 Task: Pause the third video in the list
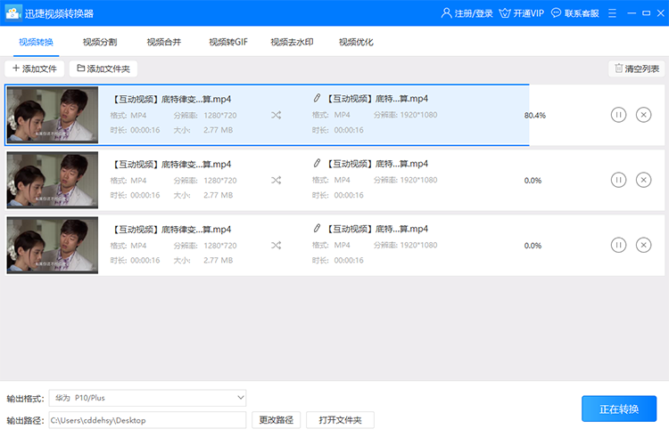(618, 245)
